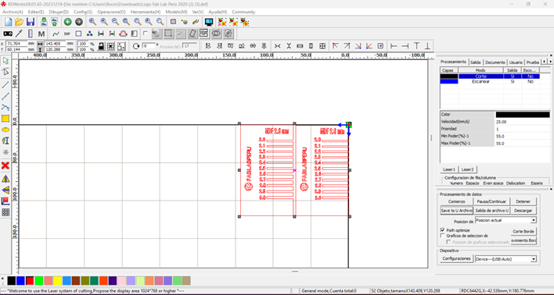Click the ruler measure icon
The image size is (554, 295).
[30, 34]
